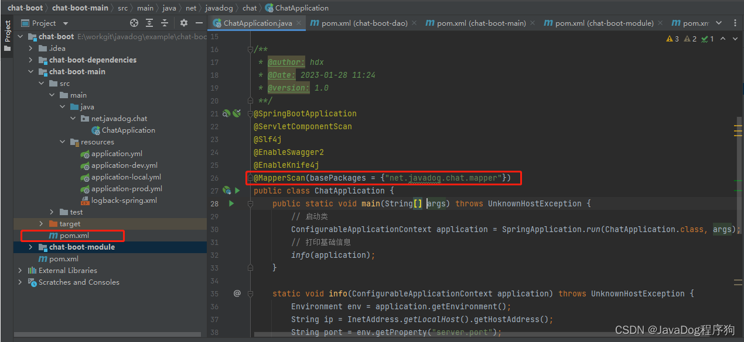The height and width of the screenshot is (342, 744).
Task: Click the green typo indicator showing 1
Action: click(708, 39)
